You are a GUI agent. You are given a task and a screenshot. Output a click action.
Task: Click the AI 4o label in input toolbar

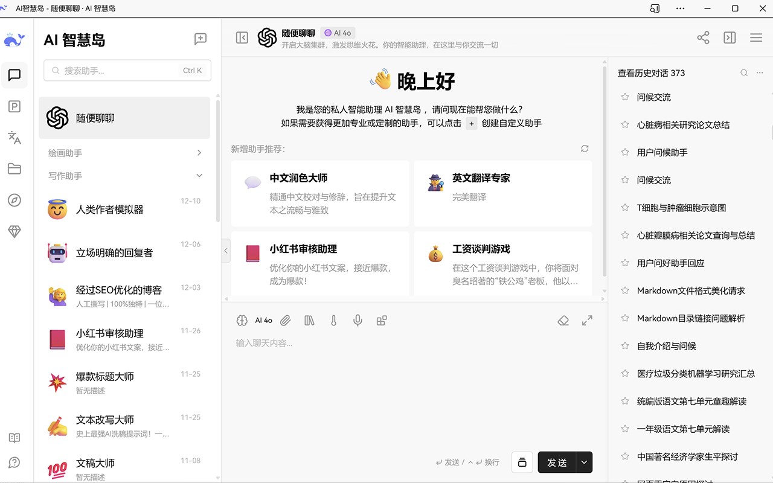tap(263, 321)
